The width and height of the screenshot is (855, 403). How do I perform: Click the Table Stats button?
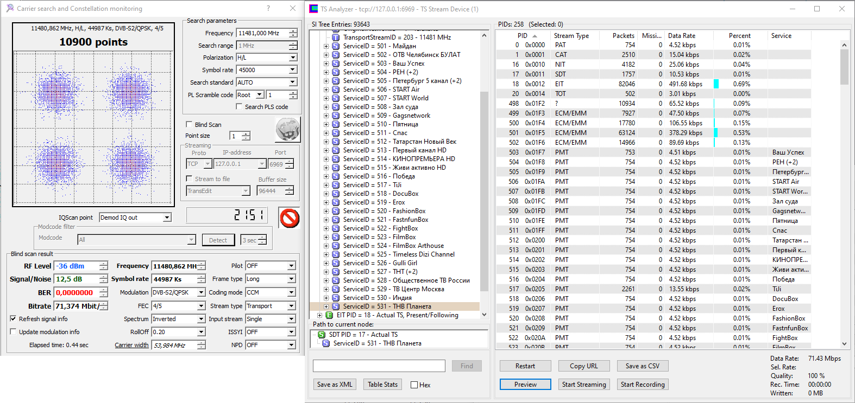pyautogui.click(x=382, y=385)
